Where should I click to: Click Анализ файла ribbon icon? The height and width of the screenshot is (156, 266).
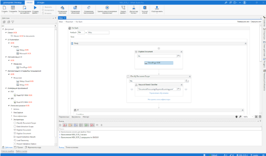coord(123,8)
